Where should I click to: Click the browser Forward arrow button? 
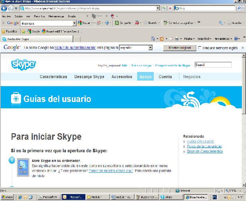tap(10, 8)
